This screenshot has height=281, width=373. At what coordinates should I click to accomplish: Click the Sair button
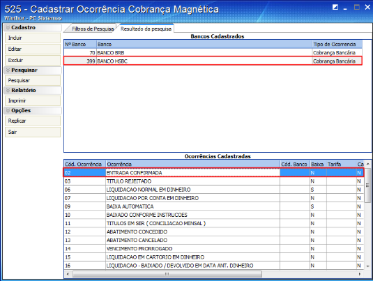(33, 132)
